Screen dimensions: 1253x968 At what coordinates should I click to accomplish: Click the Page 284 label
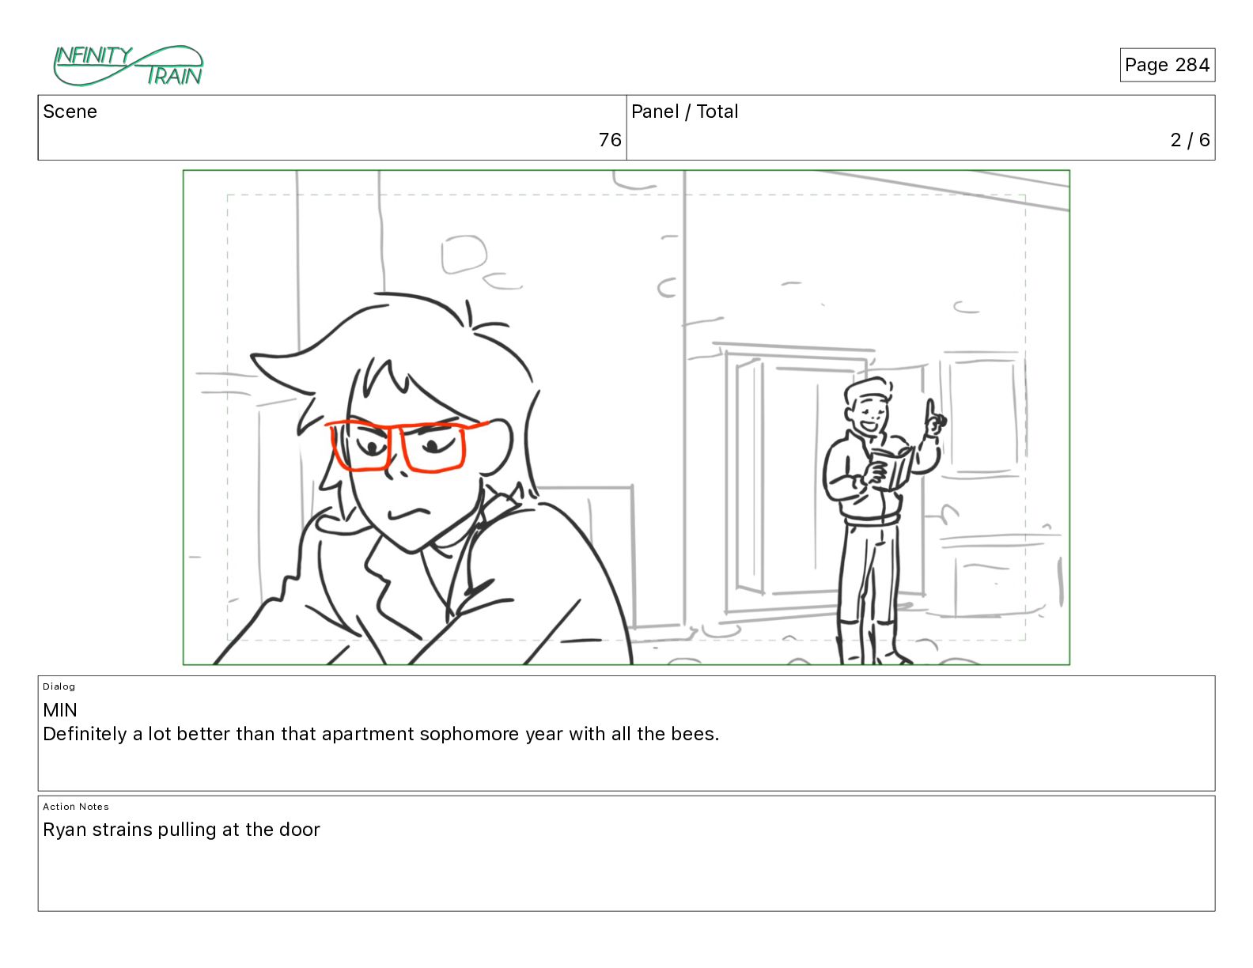pos(1167,65)
